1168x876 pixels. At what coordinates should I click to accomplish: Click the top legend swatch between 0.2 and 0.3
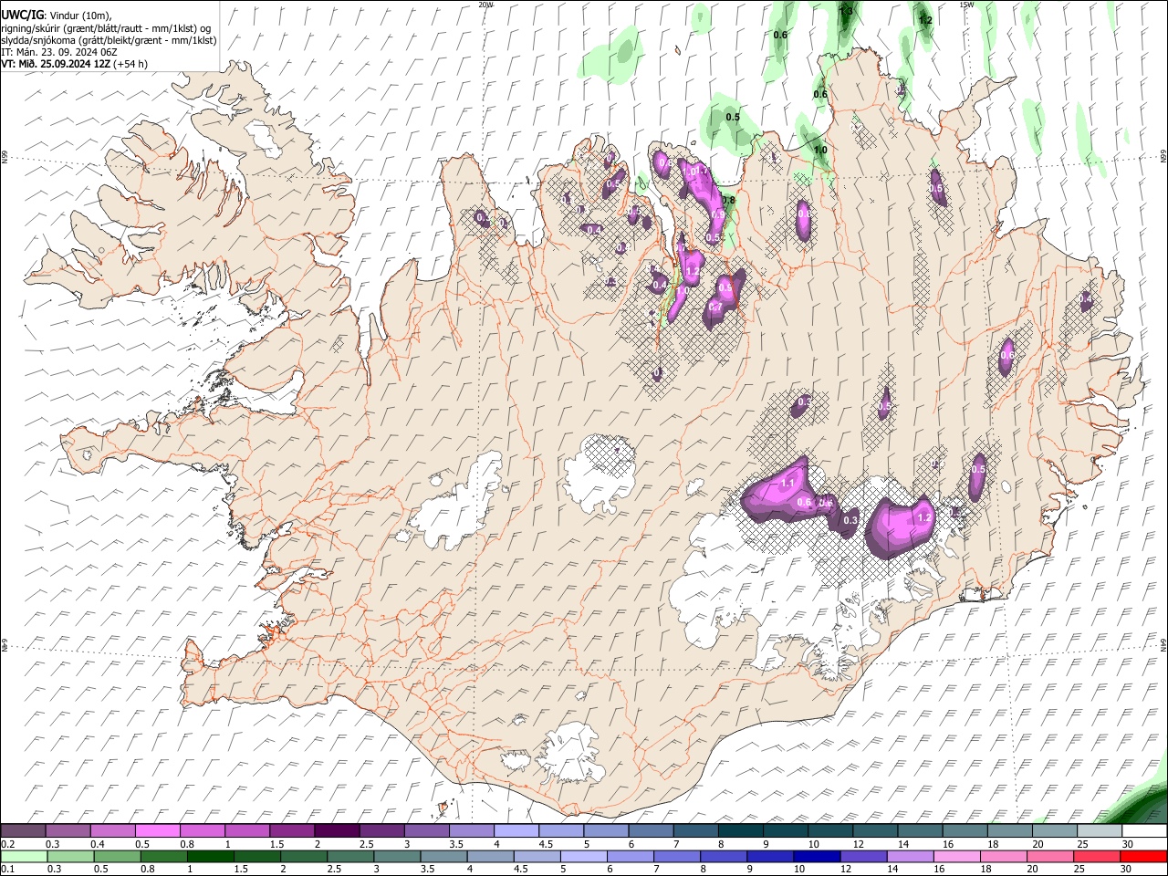pyautogui.click(x=24, y=831)
